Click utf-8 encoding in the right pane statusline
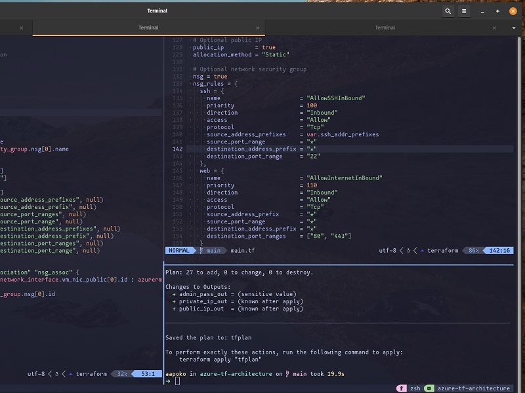This screenshot has height=393, width=525. click(x=387, y=251)
